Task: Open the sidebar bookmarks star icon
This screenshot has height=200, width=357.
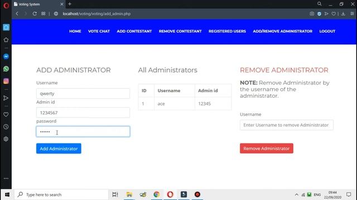Action: [6, 40]
